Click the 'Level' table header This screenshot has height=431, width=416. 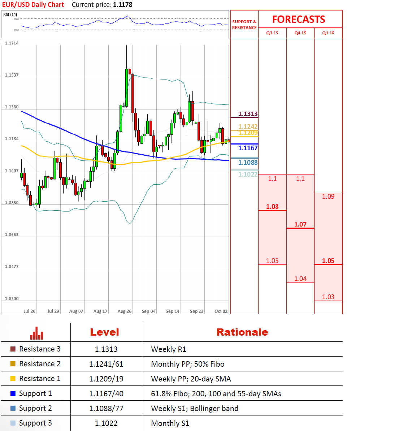105,332
